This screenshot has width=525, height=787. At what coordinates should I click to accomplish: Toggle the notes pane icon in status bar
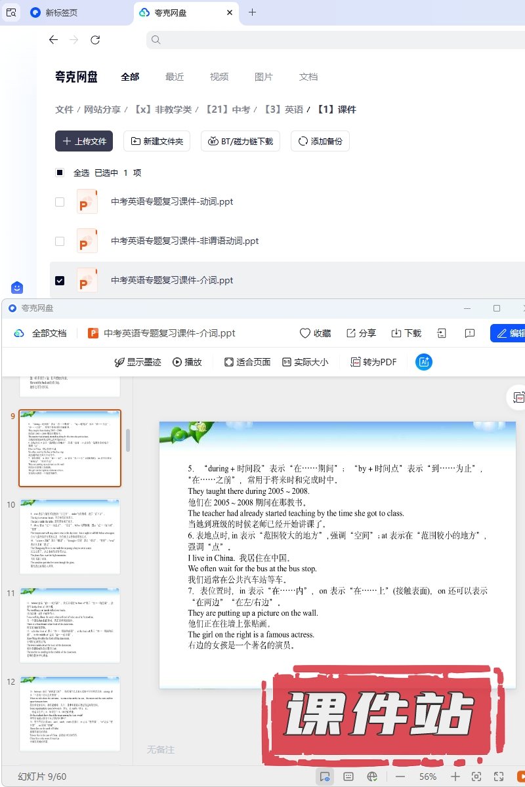click(x=348, y=777)
